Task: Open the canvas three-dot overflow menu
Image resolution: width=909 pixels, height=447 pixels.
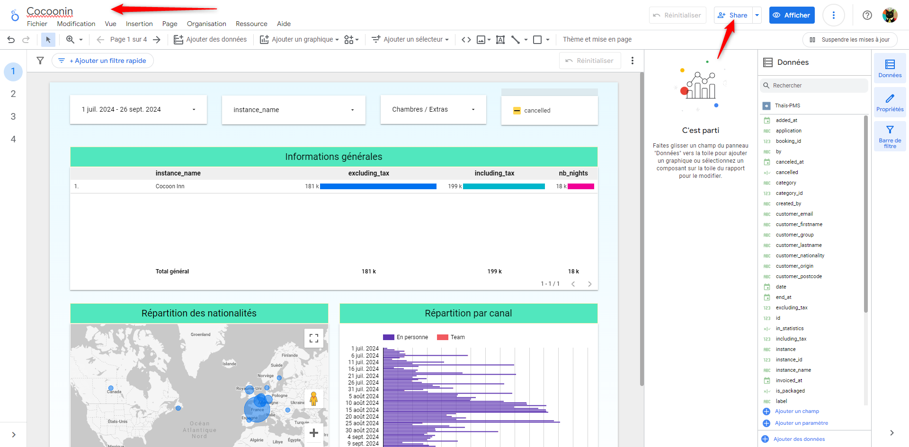Action: (x=633, y=61)
